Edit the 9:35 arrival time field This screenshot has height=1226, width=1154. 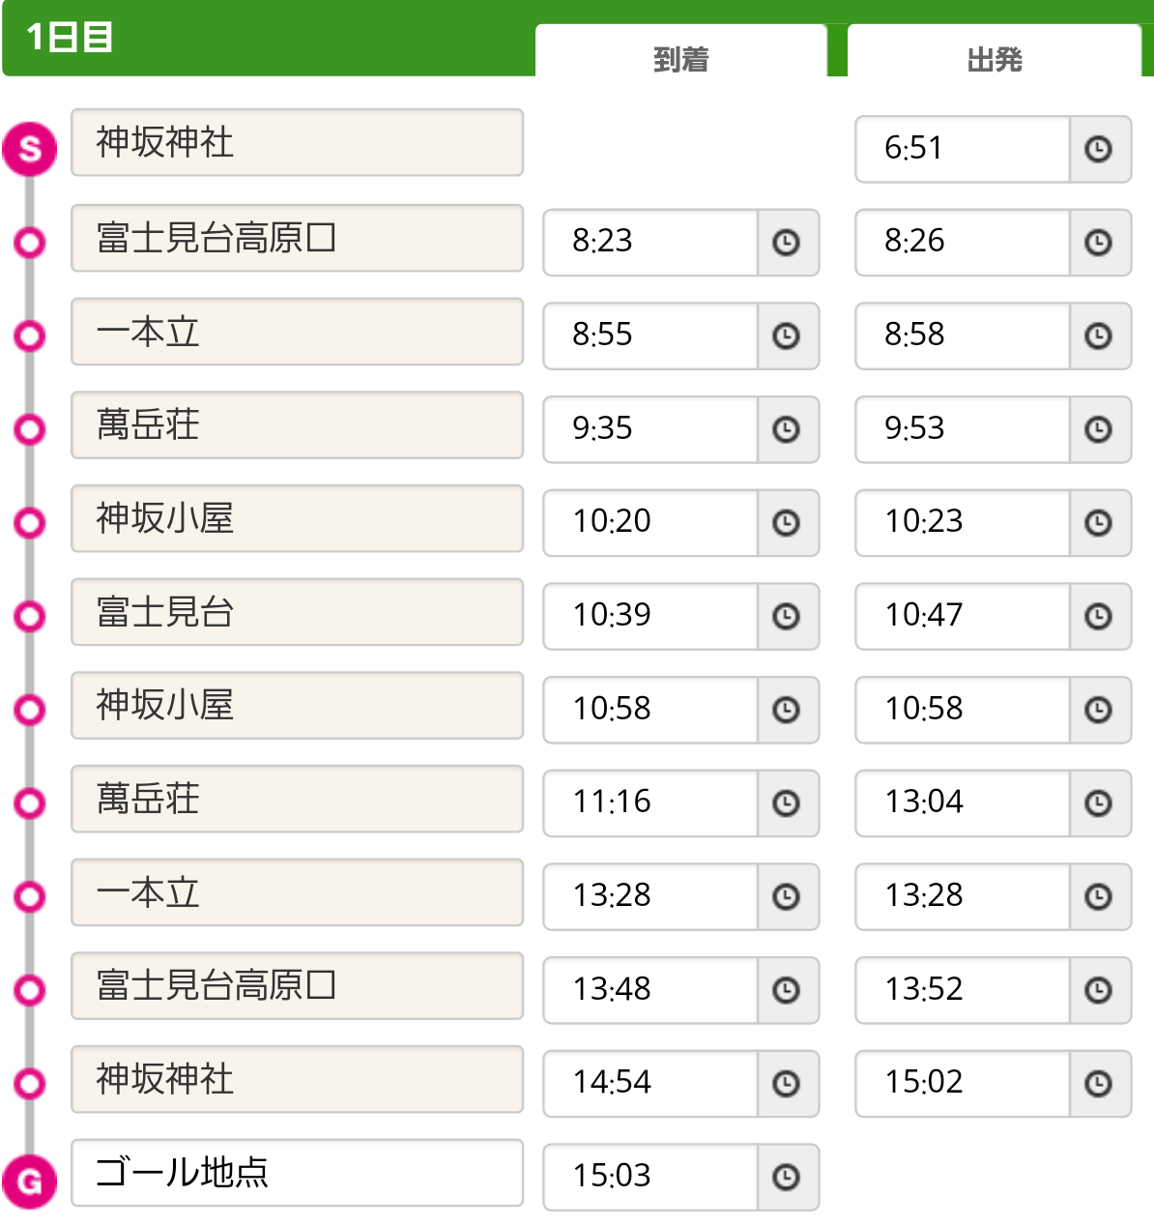650,429
